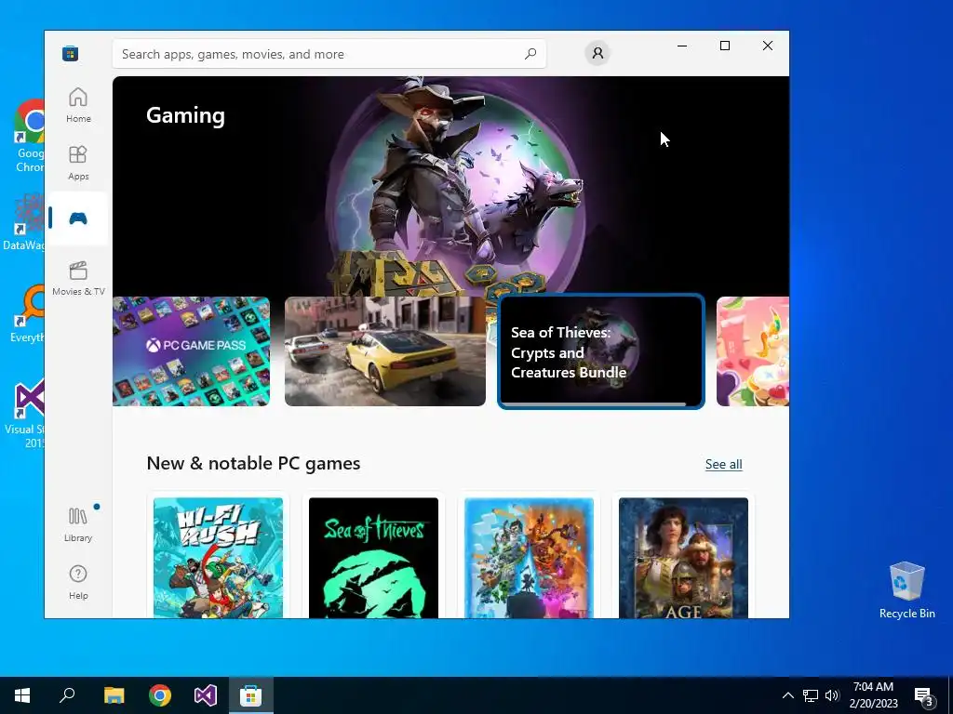Minimize the Microsoft Store window
This screenshot has height=714, width=953.
pos(682,46)
